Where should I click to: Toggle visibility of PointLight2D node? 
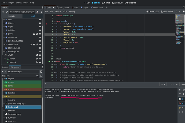click(x=40, y=51)
